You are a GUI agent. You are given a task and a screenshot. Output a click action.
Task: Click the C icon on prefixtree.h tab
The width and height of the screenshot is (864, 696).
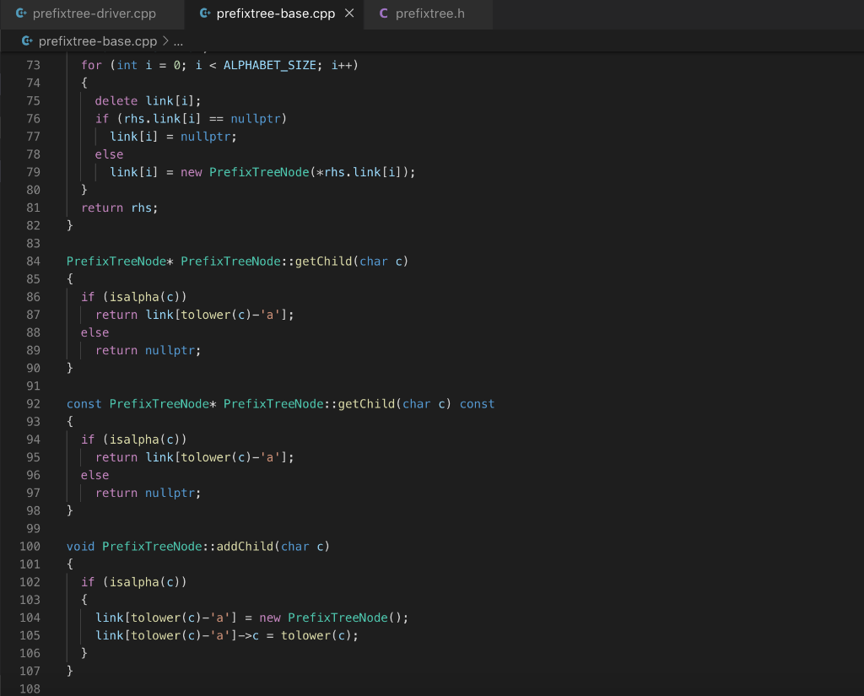coord(384,13)
